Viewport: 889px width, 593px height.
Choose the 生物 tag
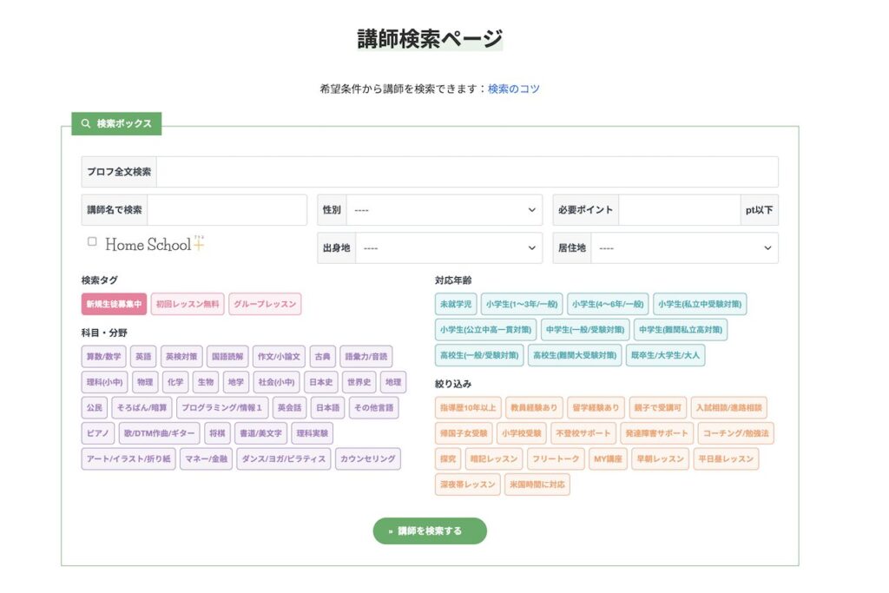206,382
